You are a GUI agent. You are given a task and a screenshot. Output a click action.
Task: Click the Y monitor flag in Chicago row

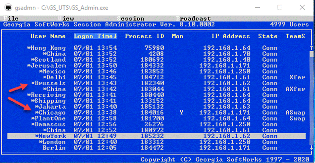tap(182, 113)
